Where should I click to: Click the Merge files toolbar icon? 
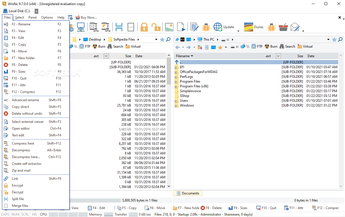click(x=131, y=27)
